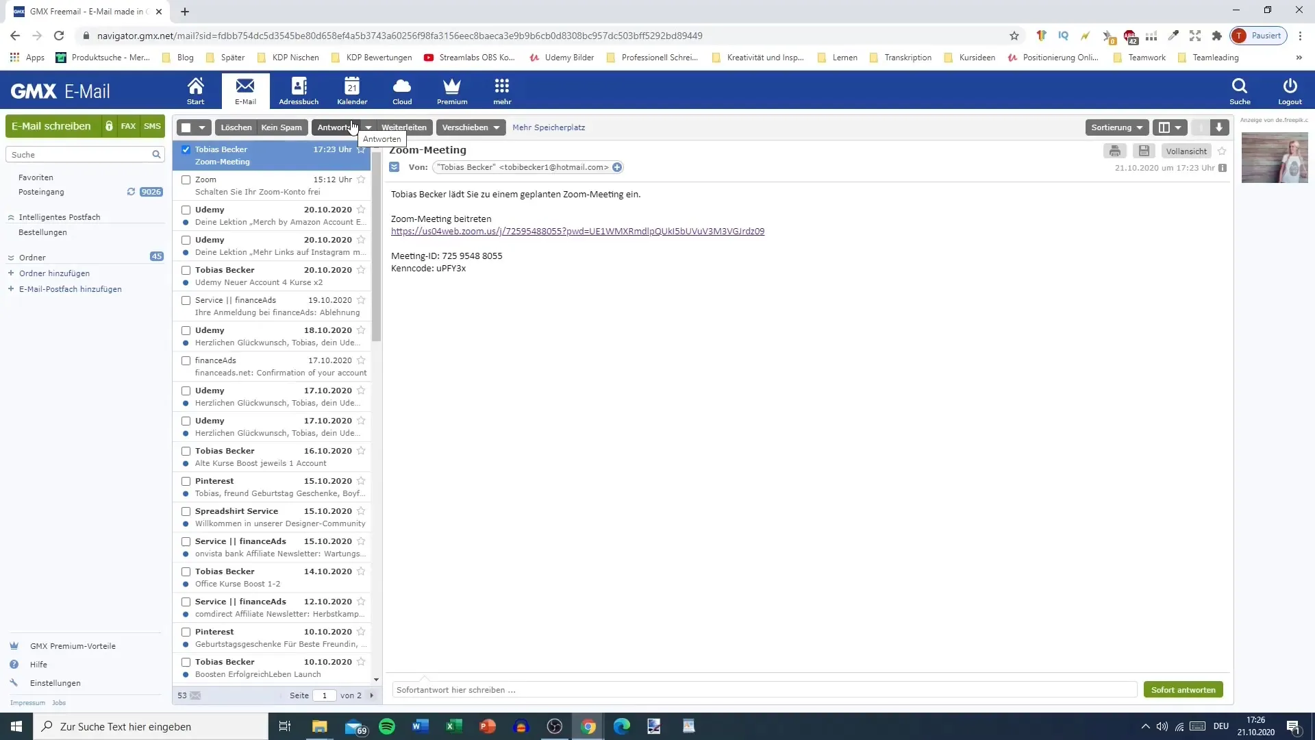The width and height of the screenshot is (1315, 740).
Task: Toggle checkbox for Pinterest 15.10.2020 email
Action: (x=186, y=481)
